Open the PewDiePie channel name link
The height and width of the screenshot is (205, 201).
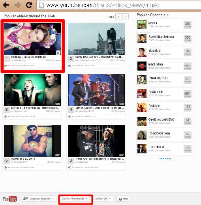[156, 92]
